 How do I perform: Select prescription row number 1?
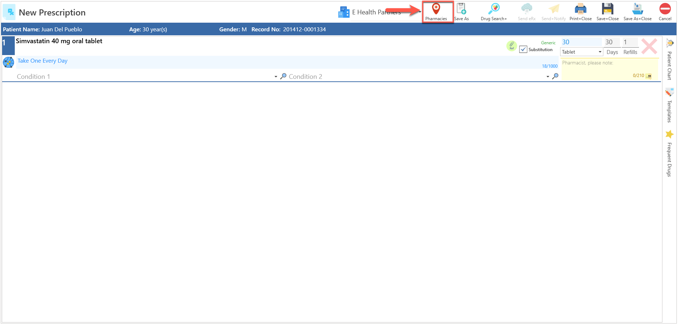pos(8,45)
